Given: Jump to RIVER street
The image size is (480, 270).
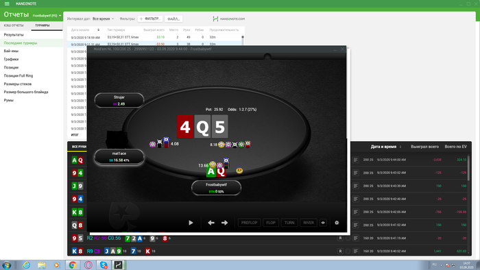Looking at the screenshot, I should point(309,223).
